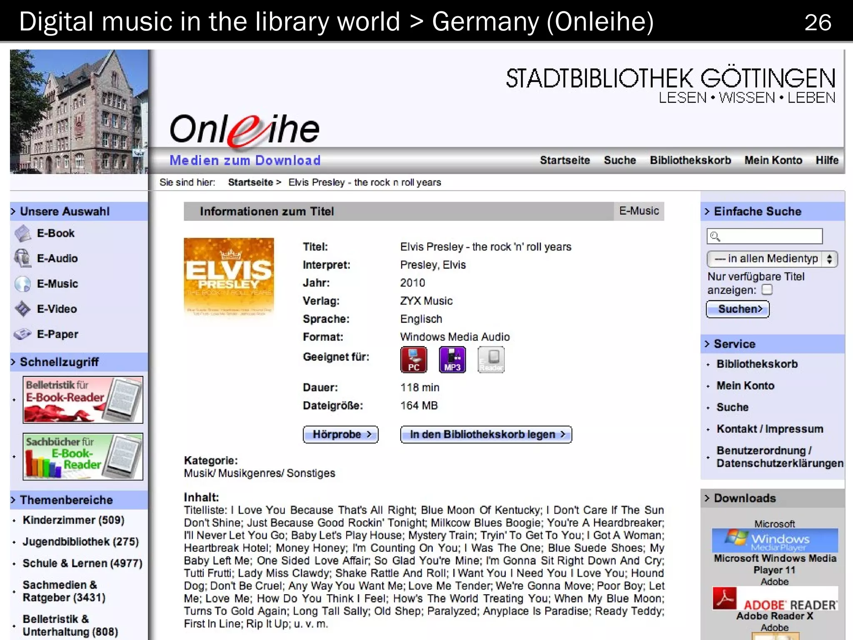This screenshot has width=853, height=640.
Task: Click the purple MP3 player icon
Action: (452, 360)
